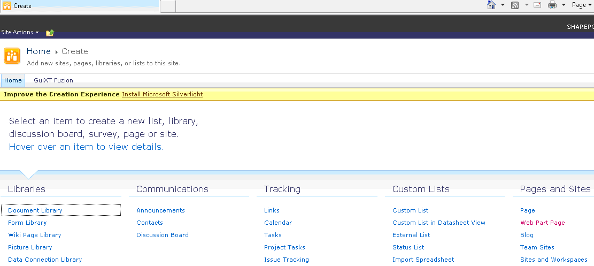Expand the Site Actions dropdown menu
This screenshot has width=594, height=266.
coord(20,32)
